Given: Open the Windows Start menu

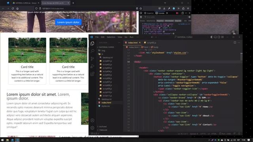Looking at the screenshot, I should pyautogui.click(x=2, y=140).
